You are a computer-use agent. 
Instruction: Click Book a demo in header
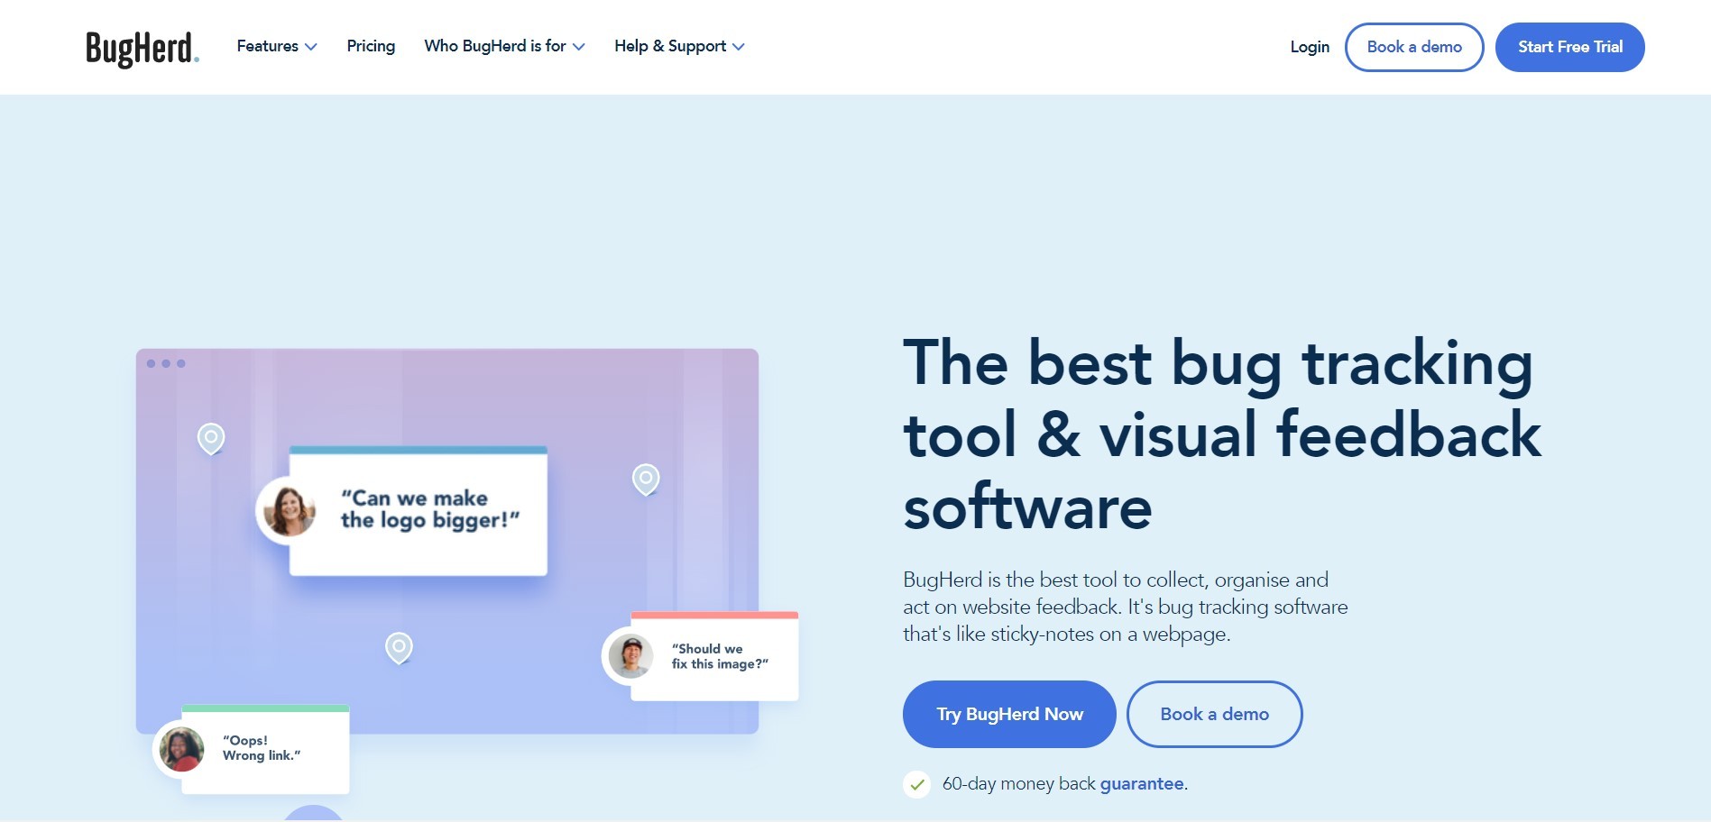1414,47
